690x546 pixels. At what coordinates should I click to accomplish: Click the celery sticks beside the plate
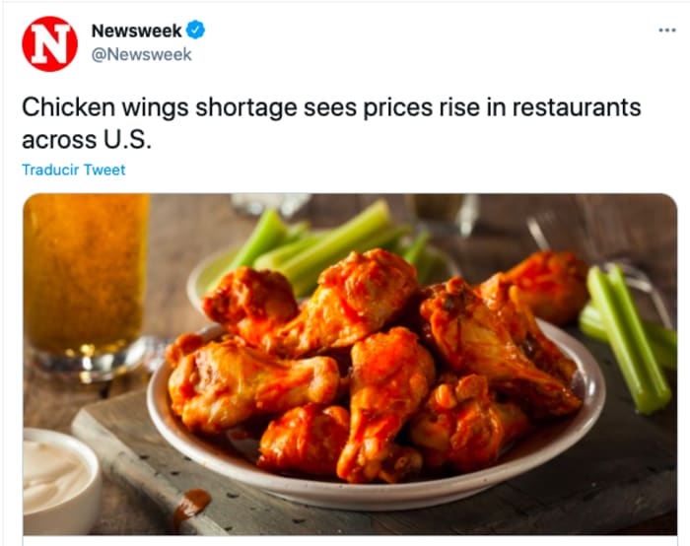[629, 339]
